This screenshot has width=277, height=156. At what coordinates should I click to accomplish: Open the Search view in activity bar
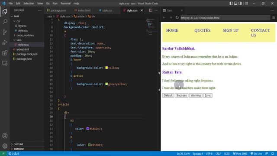click(5, 22)
